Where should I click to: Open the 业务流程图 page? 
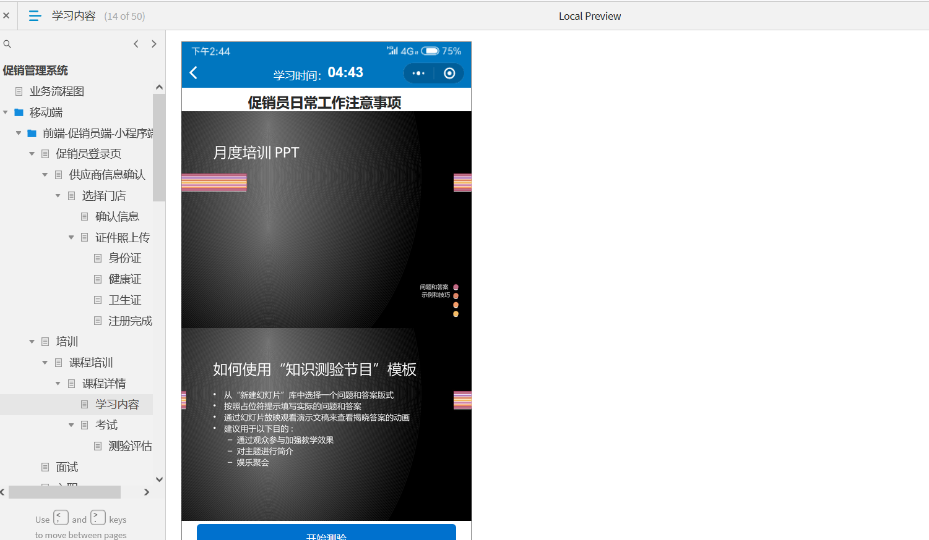57,91
